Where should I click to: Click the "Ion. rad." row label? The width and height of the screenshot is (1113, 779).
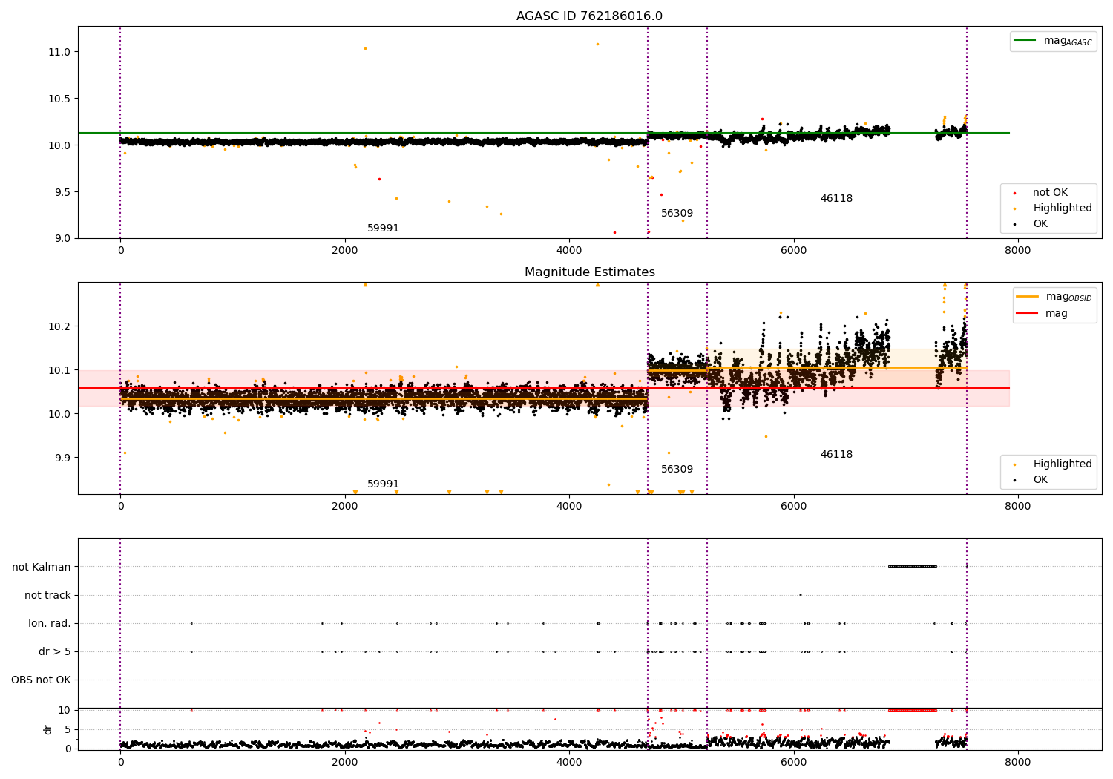(50, 624)
